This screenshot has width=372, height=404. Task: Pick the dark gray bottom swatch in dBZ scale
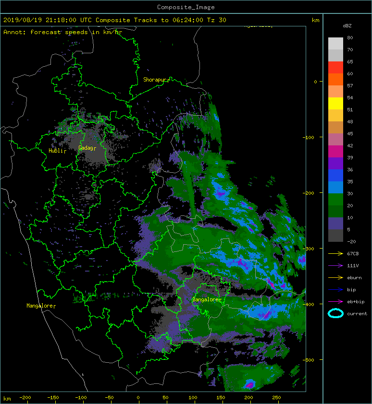[x=335, y=235]
